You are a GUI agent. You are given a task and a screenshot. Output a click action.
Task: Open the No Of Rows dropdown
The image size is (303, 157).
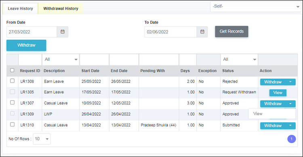click(x=42, y=139)
